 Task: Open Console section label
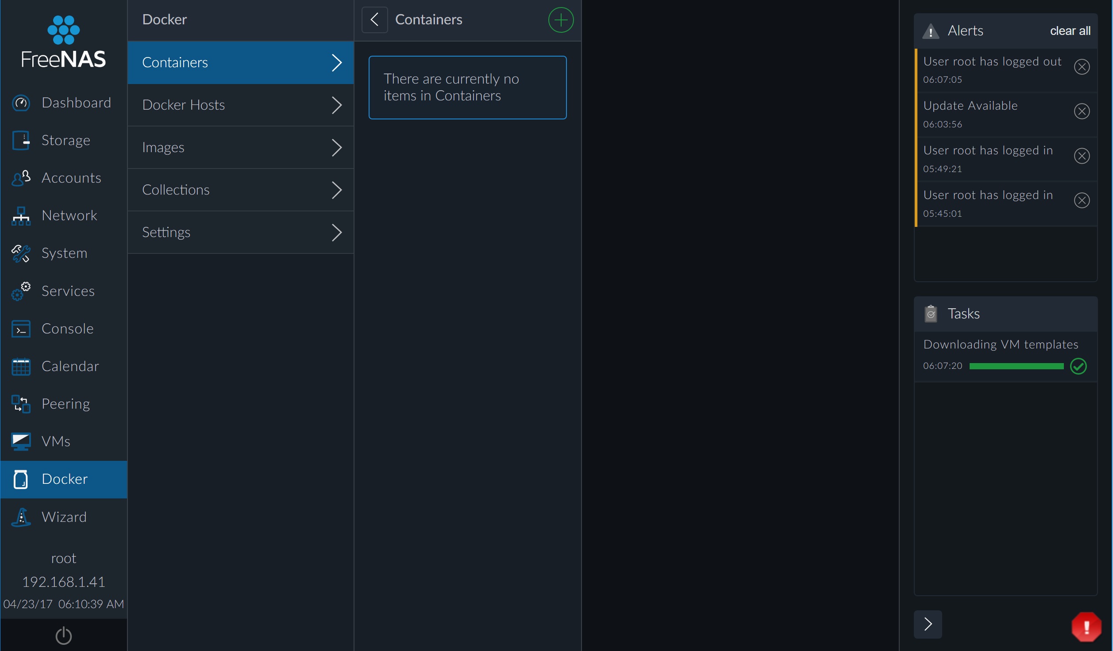[68, 329]
